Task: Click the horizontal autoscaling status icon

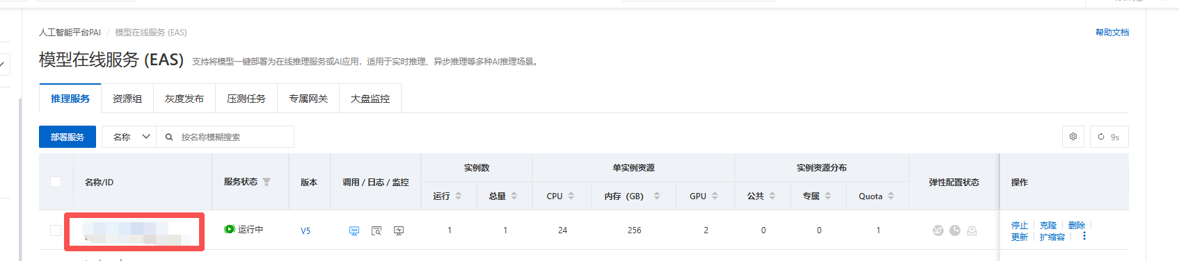Action: 938,230
